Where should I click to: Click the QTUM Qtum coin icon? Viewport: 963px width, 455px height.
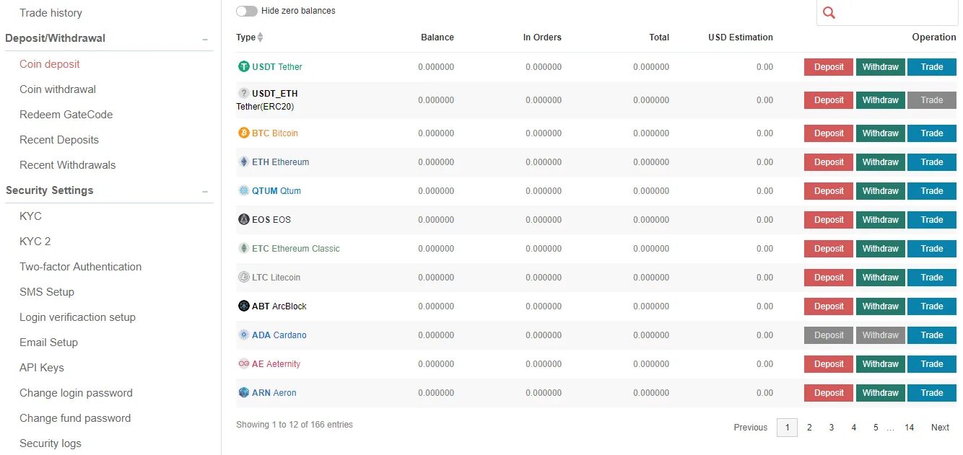(244, 190)
